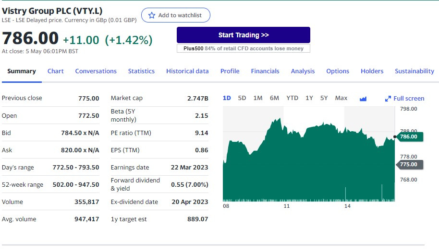Viewport: 439px width, 249px height.
Task: Click the full screen expand arrows icon
Action: click(x=388, y=99)
